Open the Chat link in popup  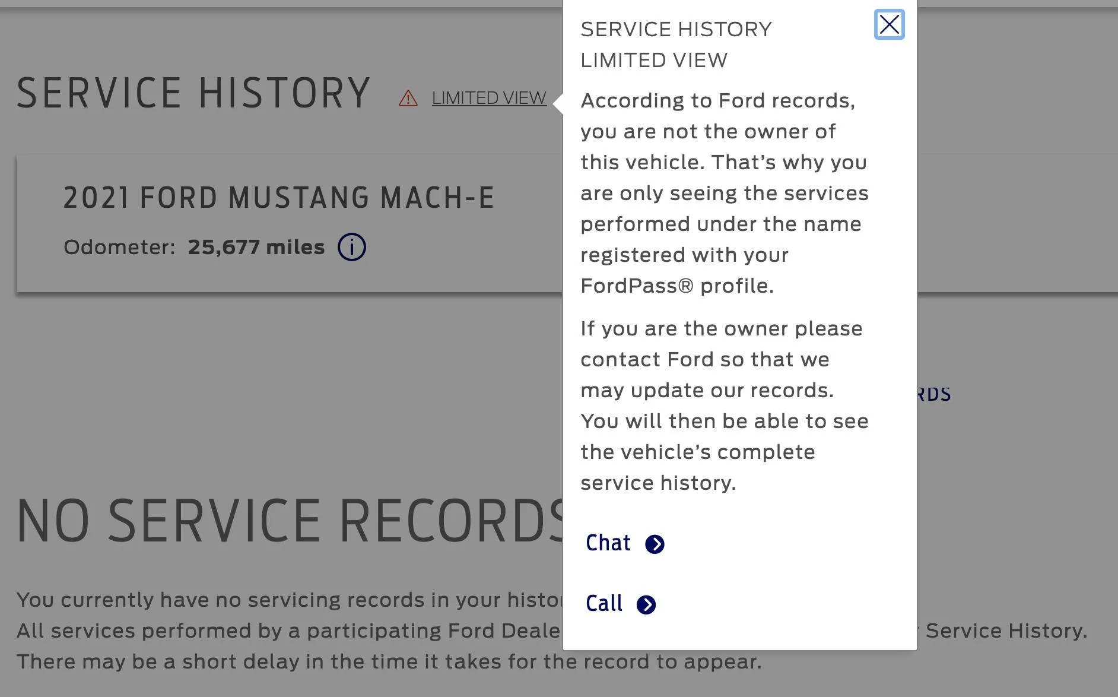coord(624,543)
